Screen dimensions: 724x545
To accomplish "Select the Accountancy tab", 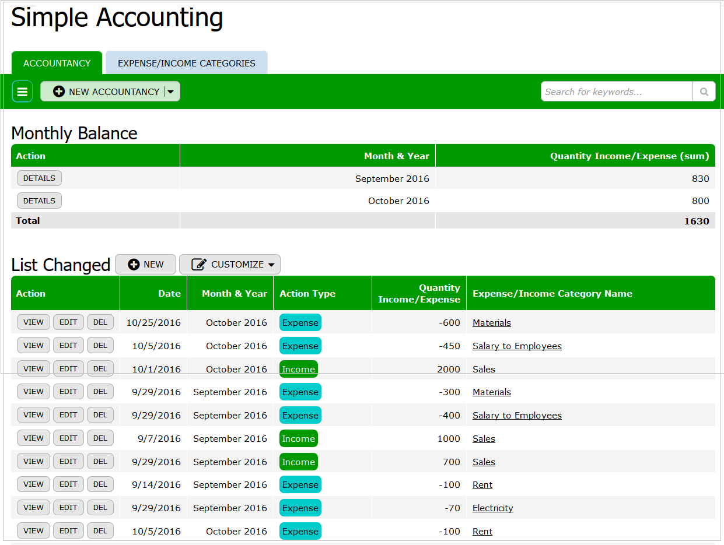I will click(x=57, y=63).
